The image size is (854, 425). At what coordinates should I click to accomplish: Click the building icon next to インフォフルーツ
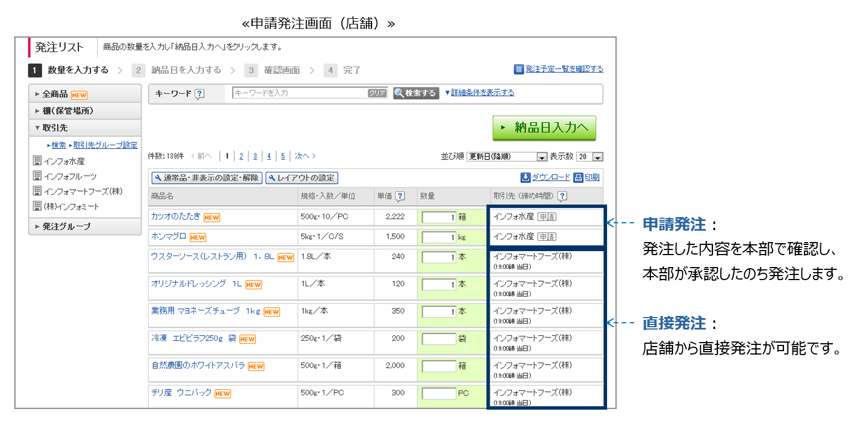pyautogui.click(x=38, y=176)
